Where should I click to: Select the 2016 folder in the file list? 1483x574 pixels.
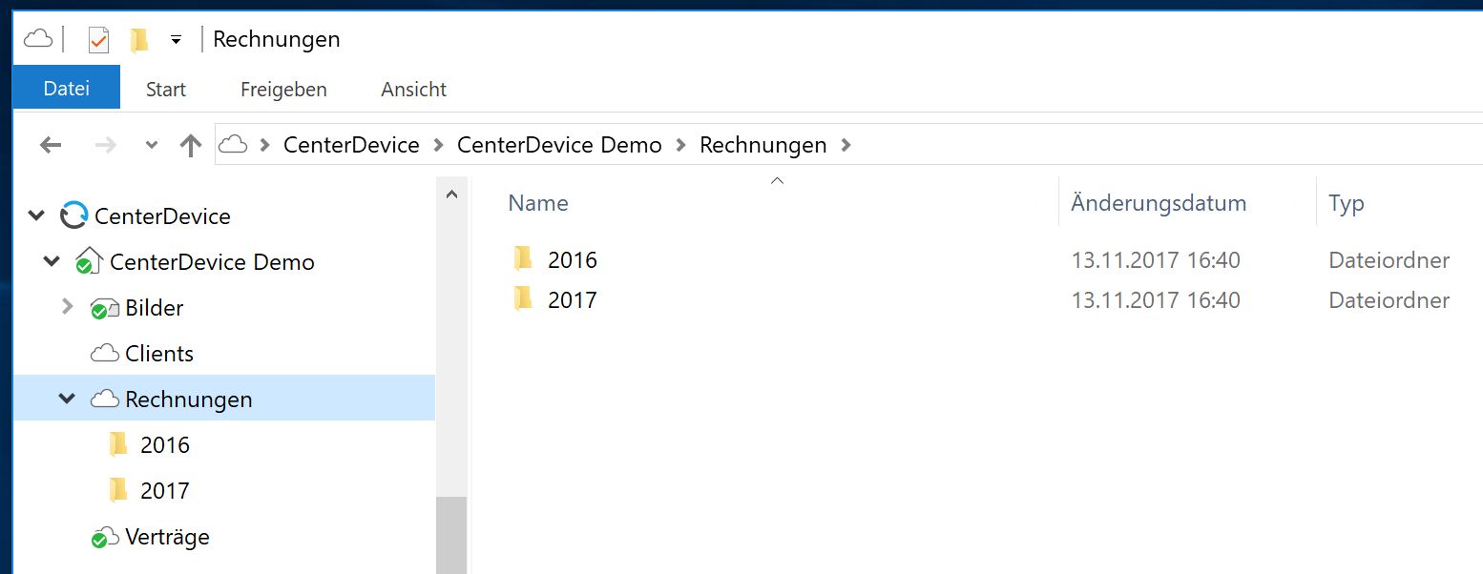click(x=573, y=260)
